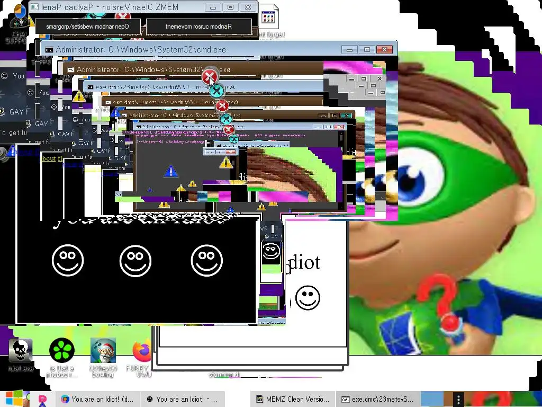Switch to the mirrored 'exe.dmc\23metsyS...' taskbar item
The height and width of the screenshot is (407, 542).
[378, 399]
